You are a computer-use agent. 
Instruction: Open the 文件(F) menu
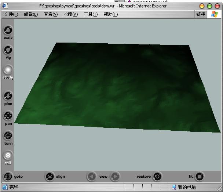pos(11,14)
